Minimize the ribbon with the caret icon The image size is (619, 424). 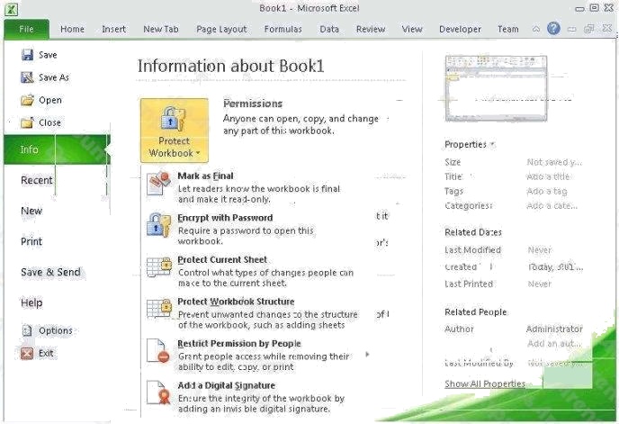pyautogui.click(x=535, y=29)
